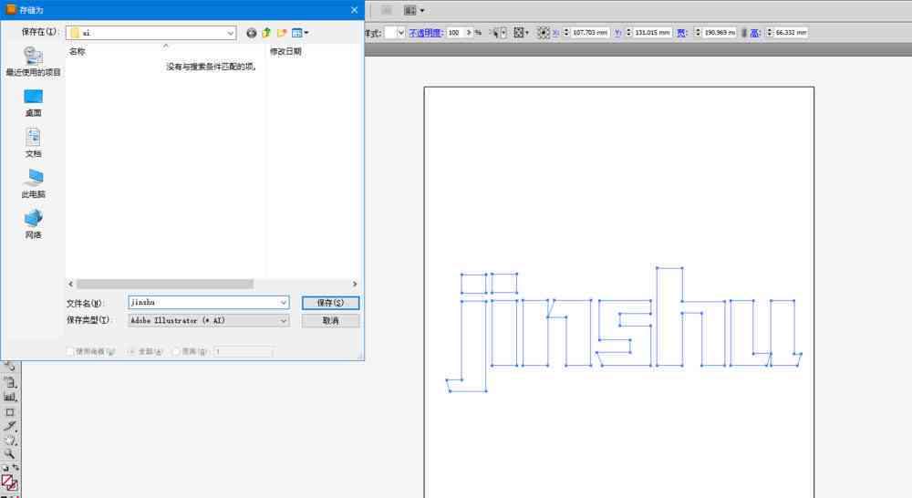Open 桌面 (Desktop) in the places sidebar
912x498 pixels.
[33, 102]
